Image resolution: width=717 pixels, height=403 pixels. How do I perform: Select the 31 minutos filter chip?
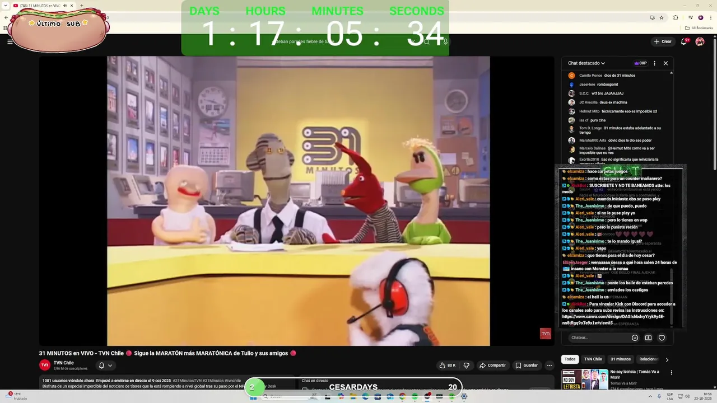(621, 359)
